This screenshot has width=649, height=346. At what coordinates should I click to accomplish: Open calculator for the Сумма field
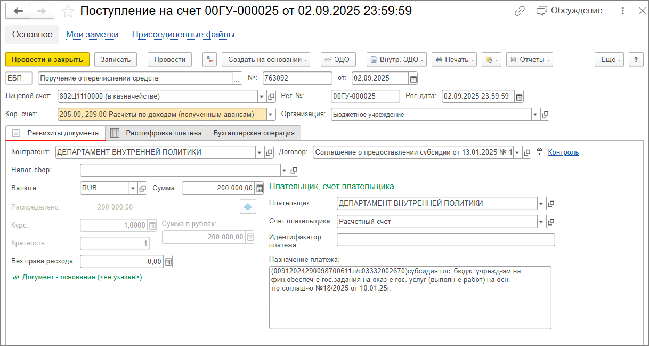click(259, 188)
